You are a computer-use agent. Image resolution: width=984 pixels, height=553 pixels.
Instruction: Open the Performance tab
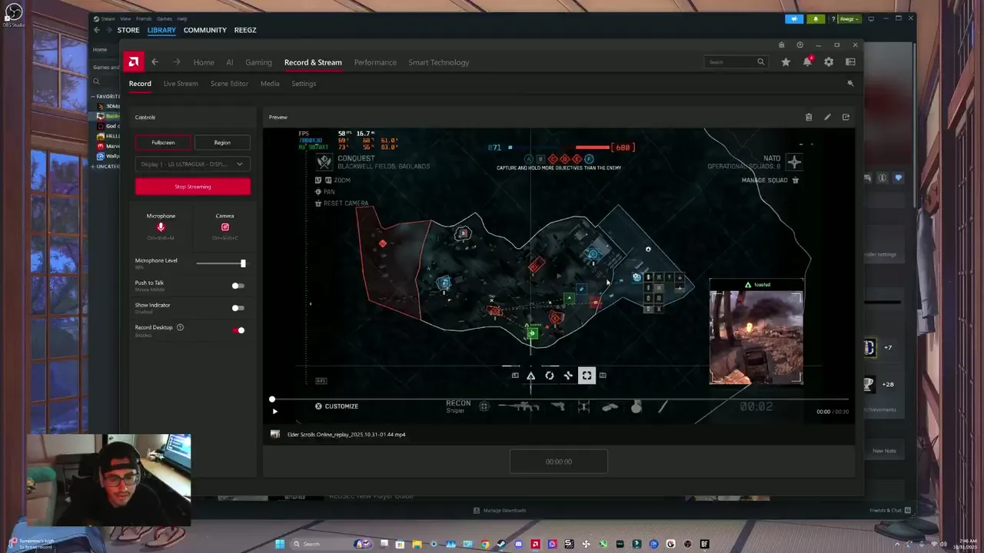tap(375, 62)
